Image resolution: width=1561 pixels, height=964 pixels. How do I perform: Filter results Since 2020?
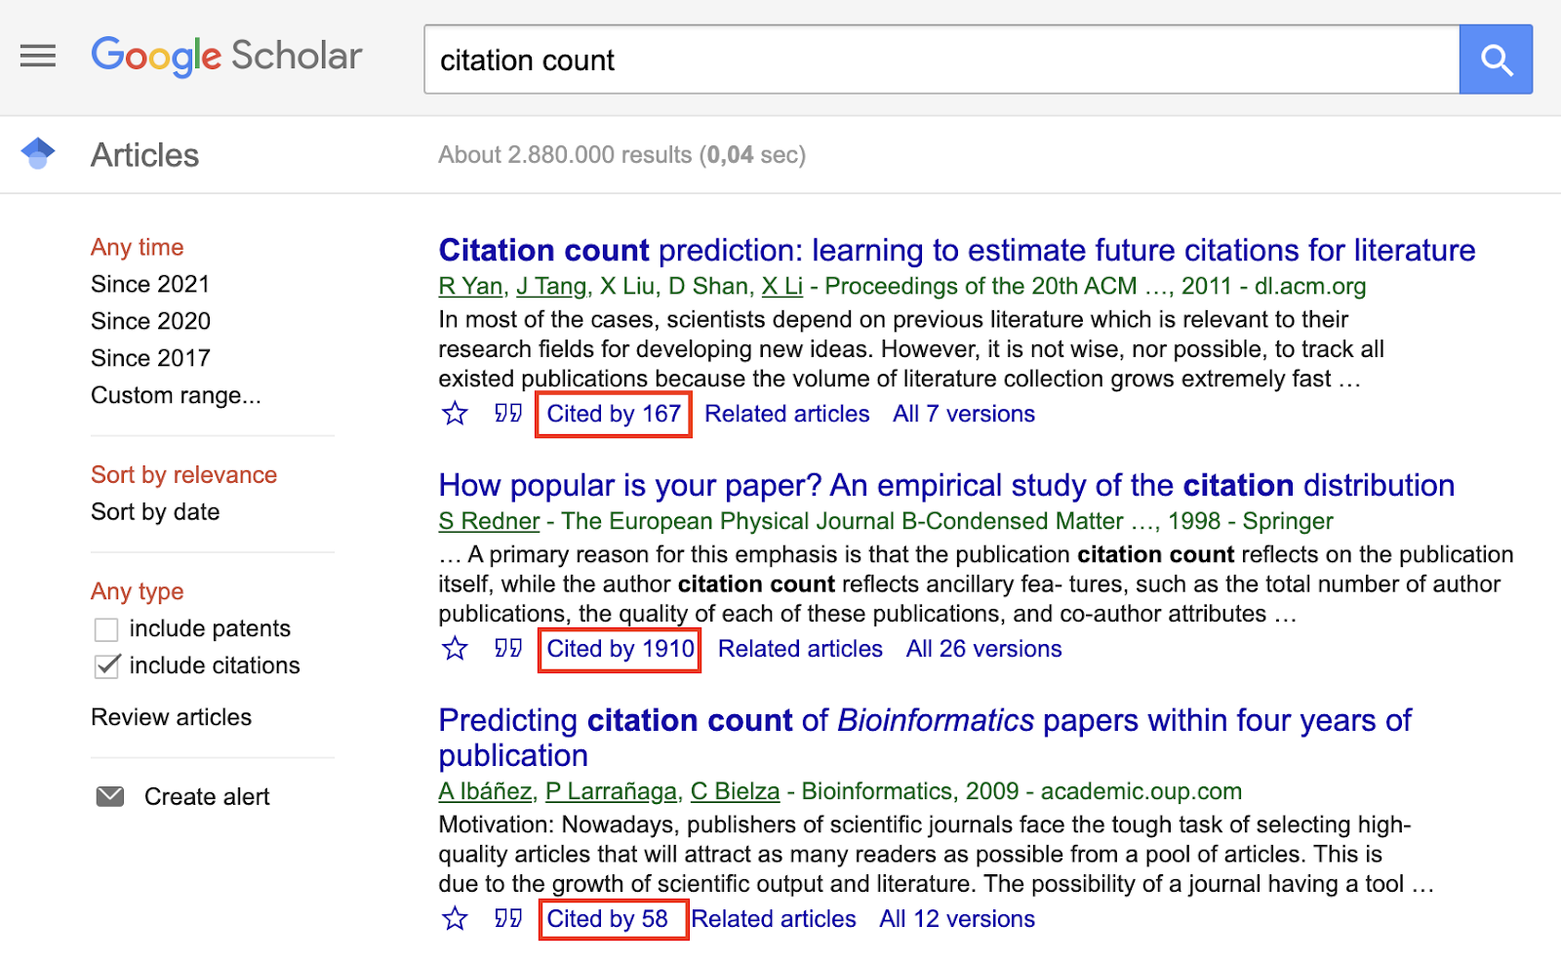coord(150,321)
